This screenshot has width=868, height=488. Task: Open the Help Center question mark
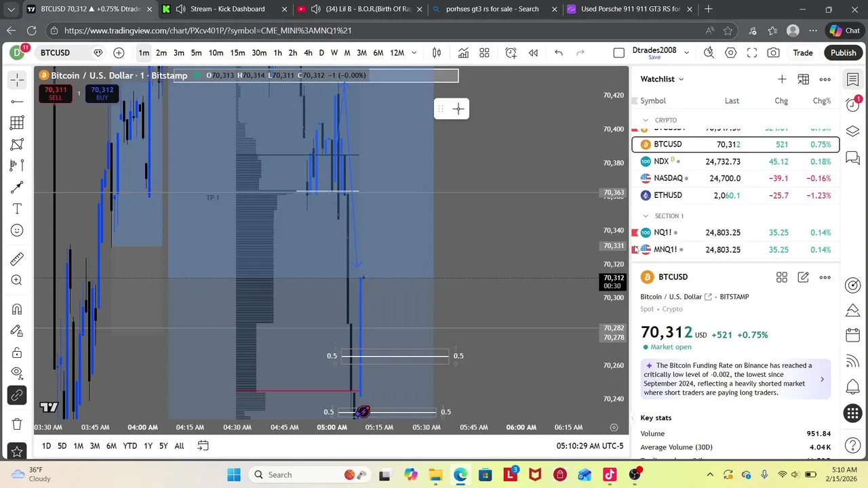(853, 445)
